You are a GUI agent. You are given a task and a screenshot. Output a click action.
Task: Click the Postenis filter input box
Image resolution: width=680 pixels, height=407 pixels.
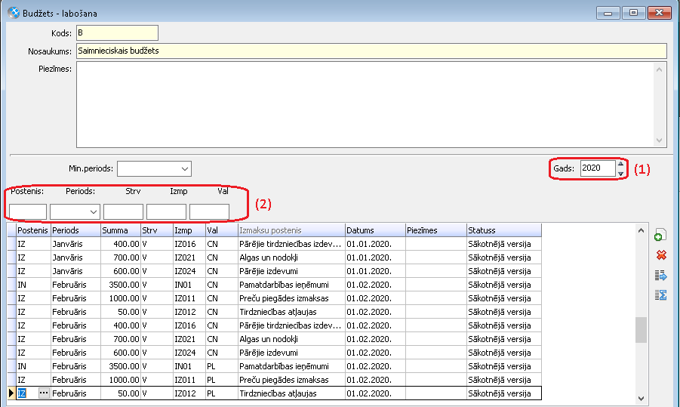[x=28, y=212]
